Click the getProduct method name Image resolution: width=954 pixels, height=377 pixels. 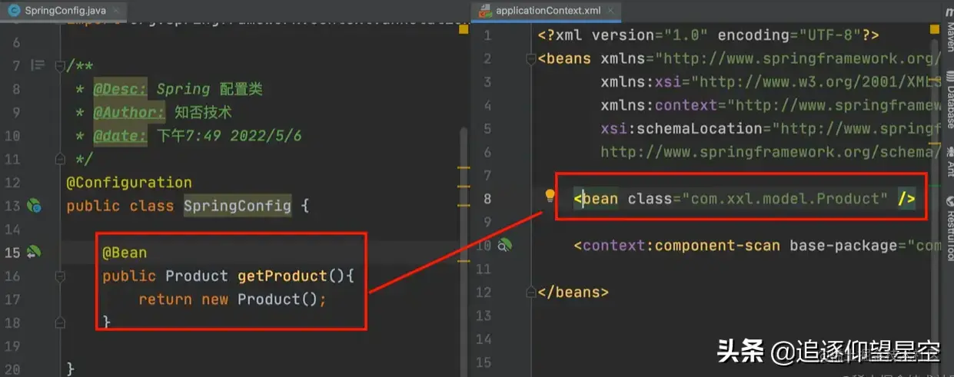coord(283,276)
